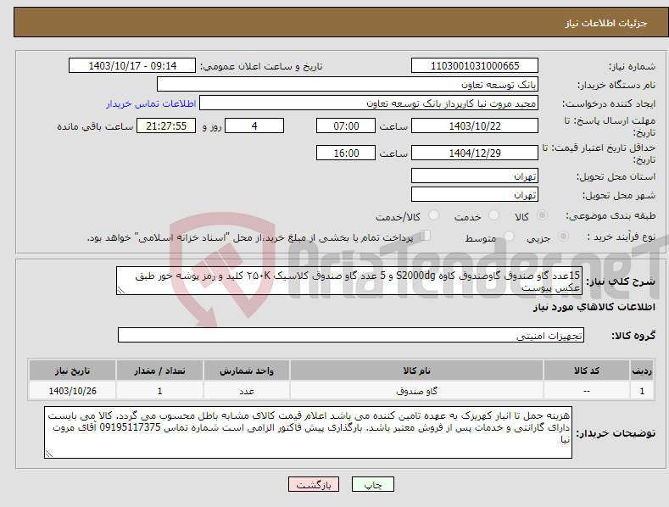The height and width of the screenshot is (507, 669).
Task: Click the remaining time field 21:27:55
Action: pos(166,125)
